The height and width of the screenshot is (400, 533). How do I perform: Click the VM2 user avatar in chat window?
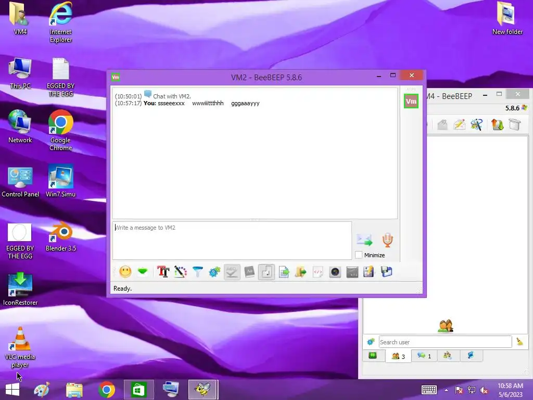[x=411, y=101]
